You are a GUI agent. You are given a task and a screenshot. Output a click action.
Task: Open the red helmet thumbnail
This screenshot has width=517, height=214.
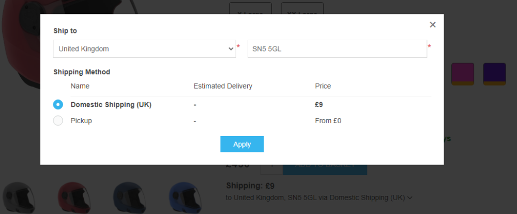pyautogui.click(x=74, y=196)
